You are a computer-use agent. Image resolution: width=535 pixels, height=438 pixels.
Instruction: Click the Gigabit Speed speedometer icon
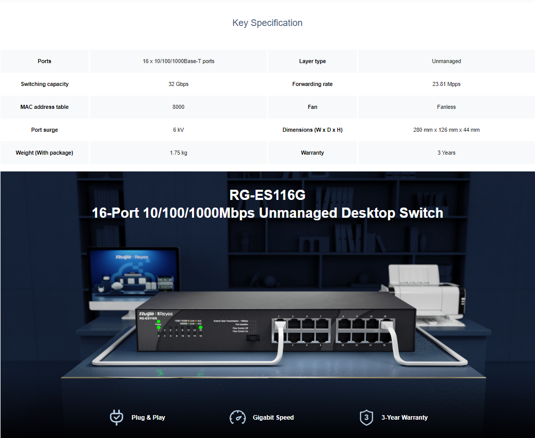click(238, 417)
